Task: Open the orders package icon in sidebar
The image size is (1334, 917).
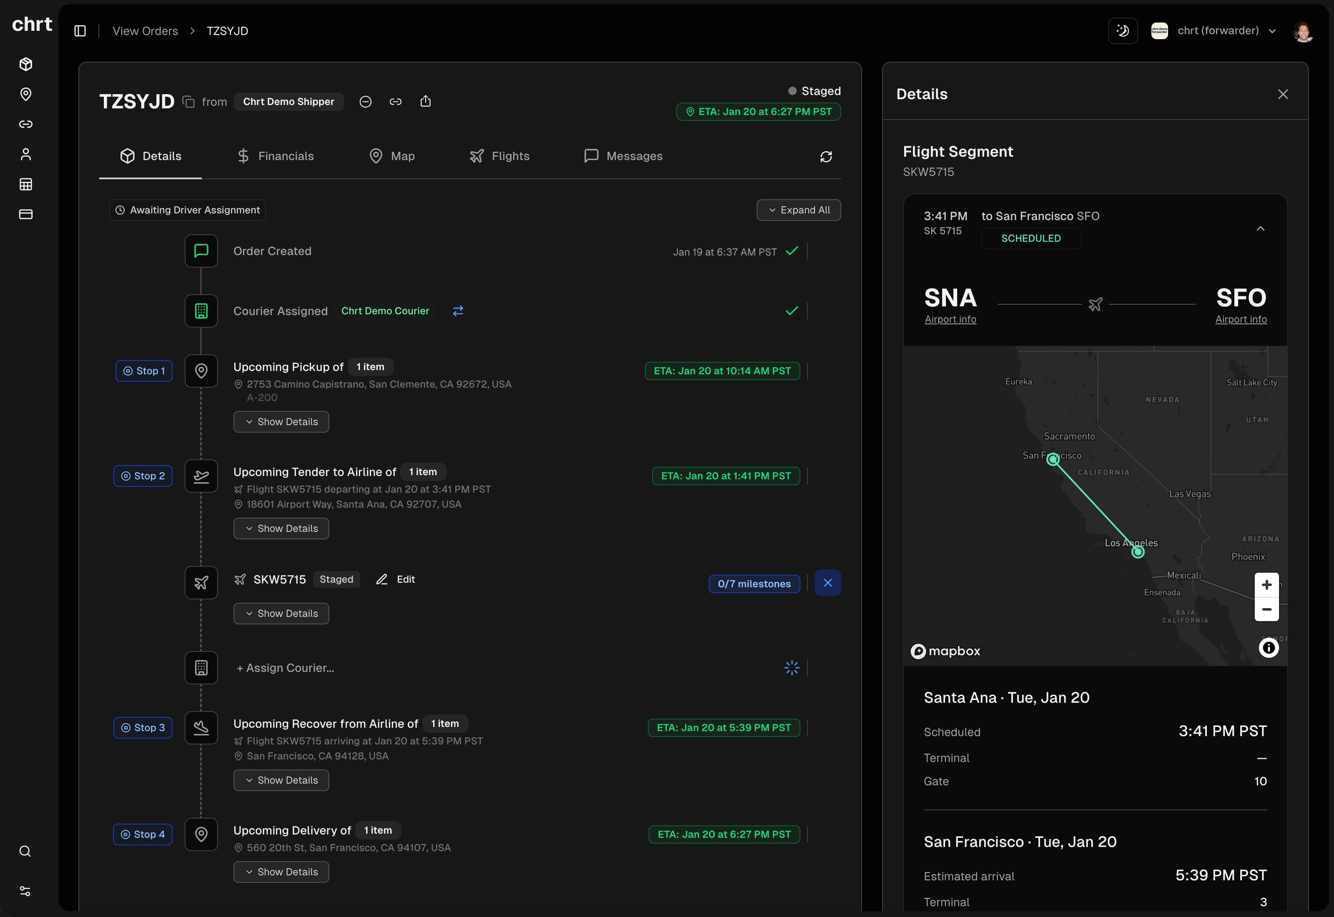Action: [25, 64]
